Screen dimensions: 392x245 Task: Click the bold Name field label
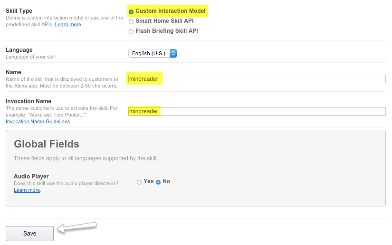13,72
